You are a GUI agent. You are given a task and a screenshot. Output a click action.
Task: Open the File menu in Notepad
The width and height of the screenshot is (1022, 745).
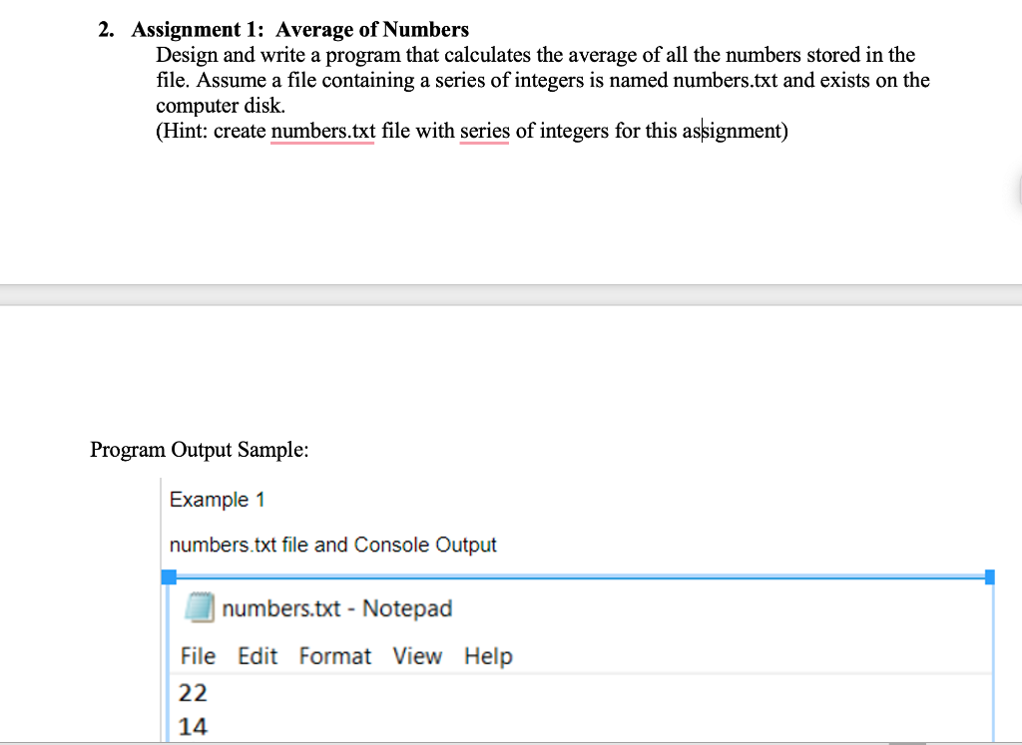198,656
